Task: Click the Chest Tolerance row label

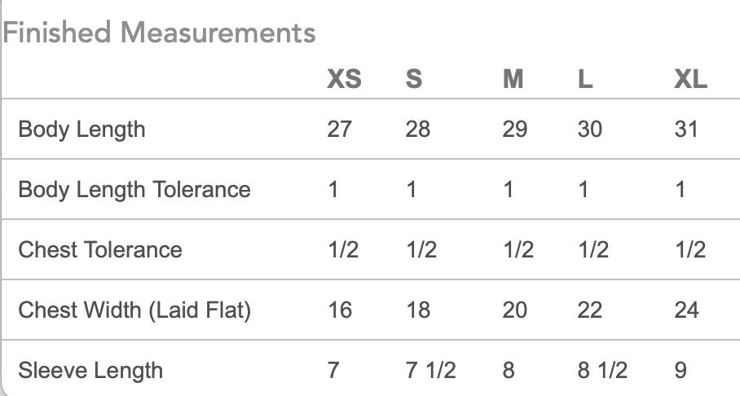Action: click(100, 250)
